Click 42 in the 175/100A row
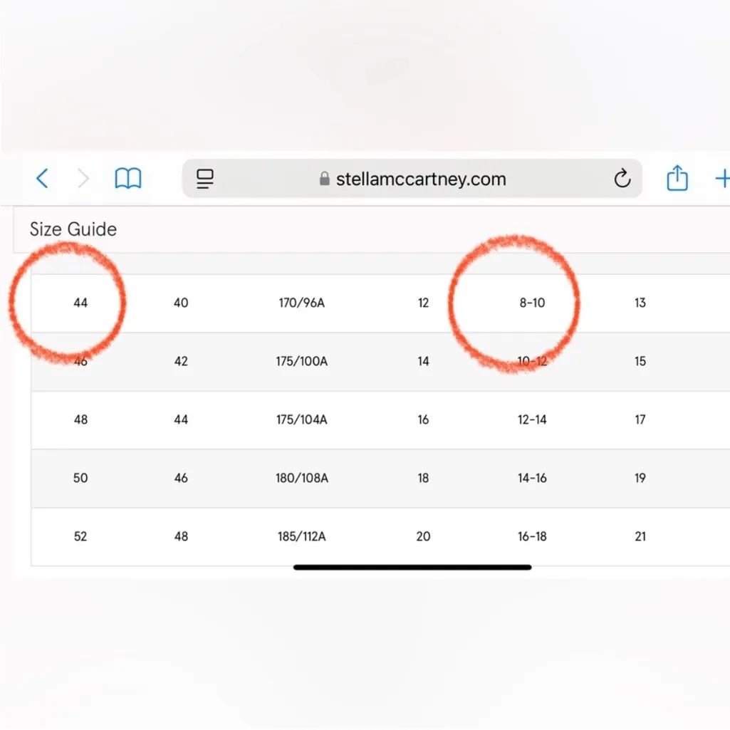Screen dimensions: 730x730 (181, 361)
